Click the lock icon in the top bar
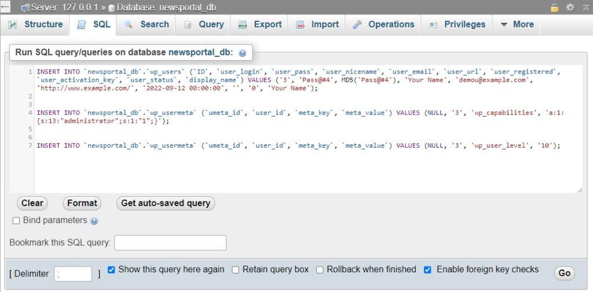 [555, 8]
